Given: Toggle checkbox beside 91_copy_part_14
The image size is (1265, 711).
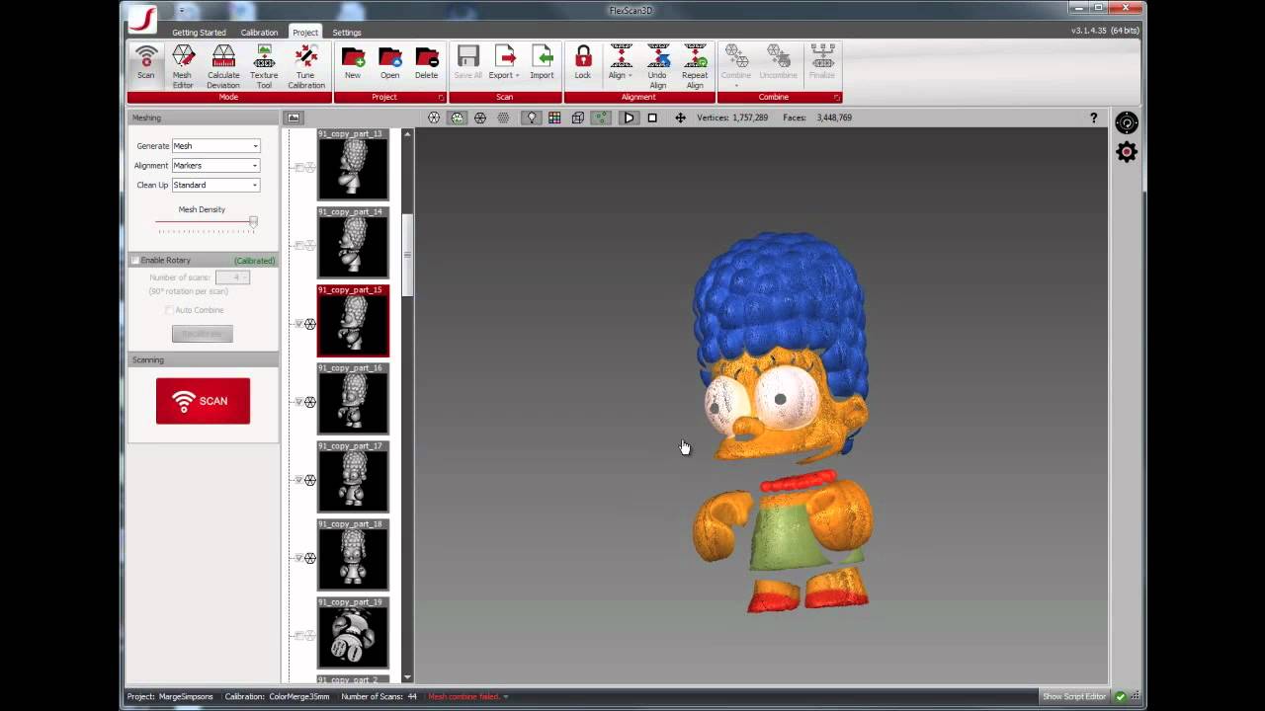Looking at the screenshot, I should (x=297, y=246).
